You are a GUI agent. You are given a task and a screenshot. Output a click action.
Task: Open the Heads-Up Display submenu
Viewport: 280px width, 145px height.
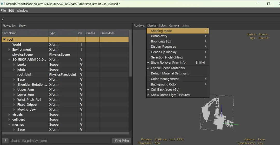[x=178, y=52]
